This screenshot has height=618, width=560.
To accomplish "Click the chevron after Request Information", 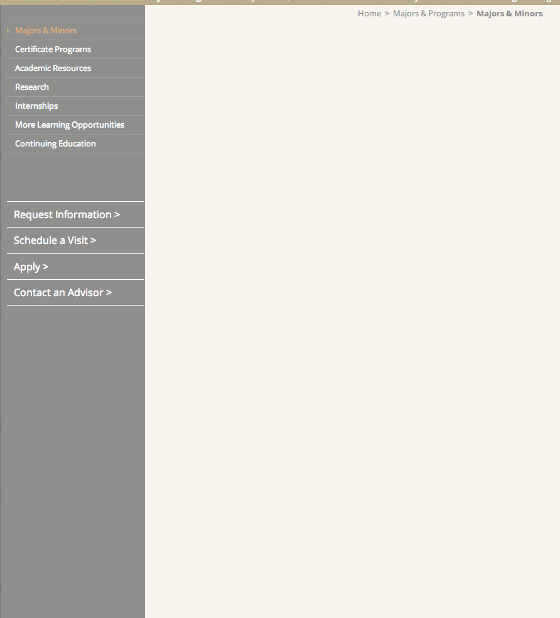I will [117, 215].
